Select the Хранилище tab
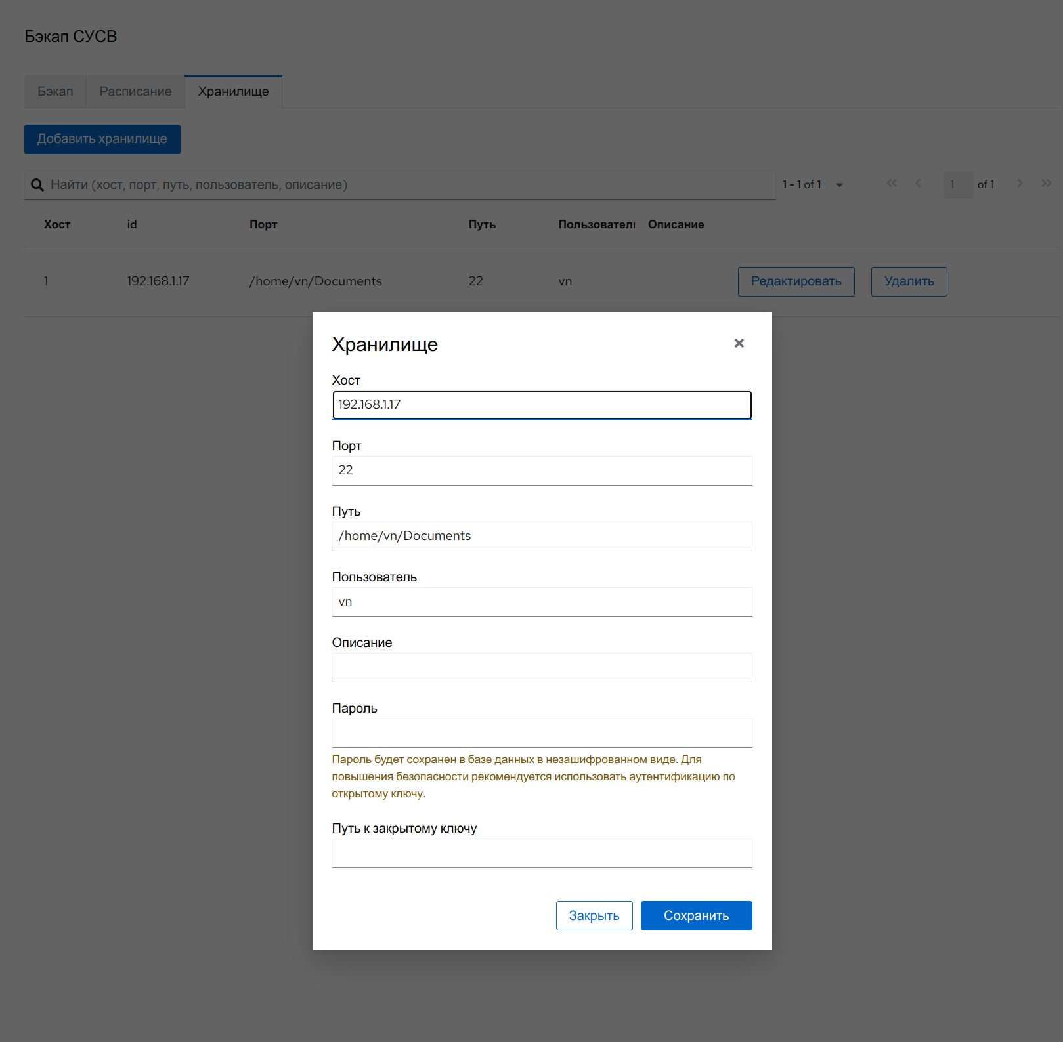Screen dimensions: 1063x1042 coord(233,92)
